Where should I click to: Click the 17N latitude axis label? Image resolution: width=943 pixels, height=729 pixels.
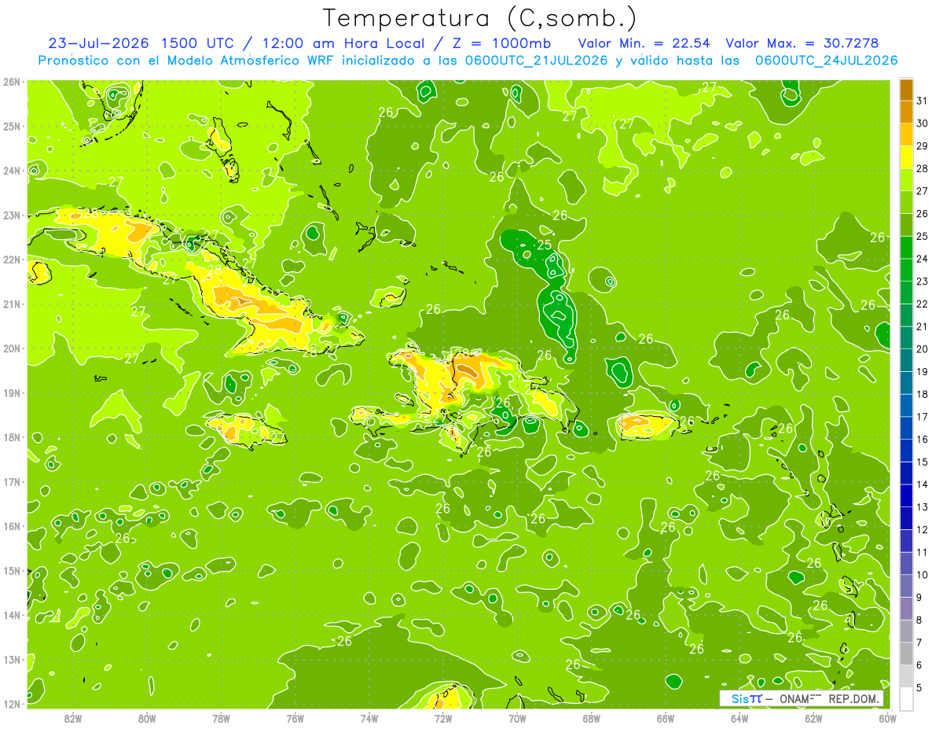pos(11,481)
